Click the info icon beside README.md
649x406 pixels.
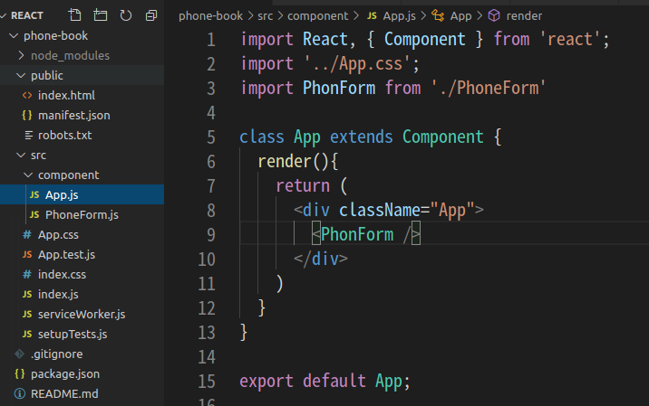click(x=19, y=393)
